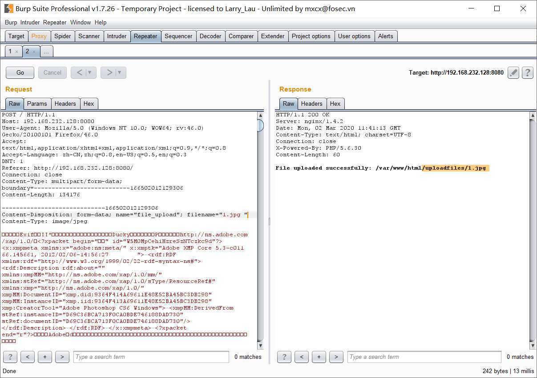Click response search previous match < button
The image size is (537, 378).
(302, 357)
